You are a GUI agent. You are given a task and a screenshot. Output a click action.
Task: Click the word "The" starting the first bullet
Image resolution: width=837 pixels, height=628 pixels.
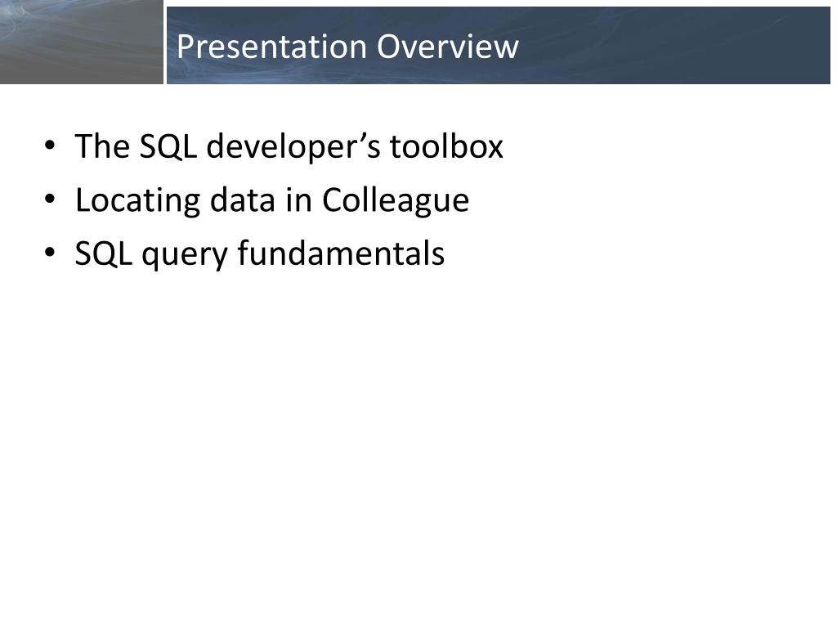102,146
